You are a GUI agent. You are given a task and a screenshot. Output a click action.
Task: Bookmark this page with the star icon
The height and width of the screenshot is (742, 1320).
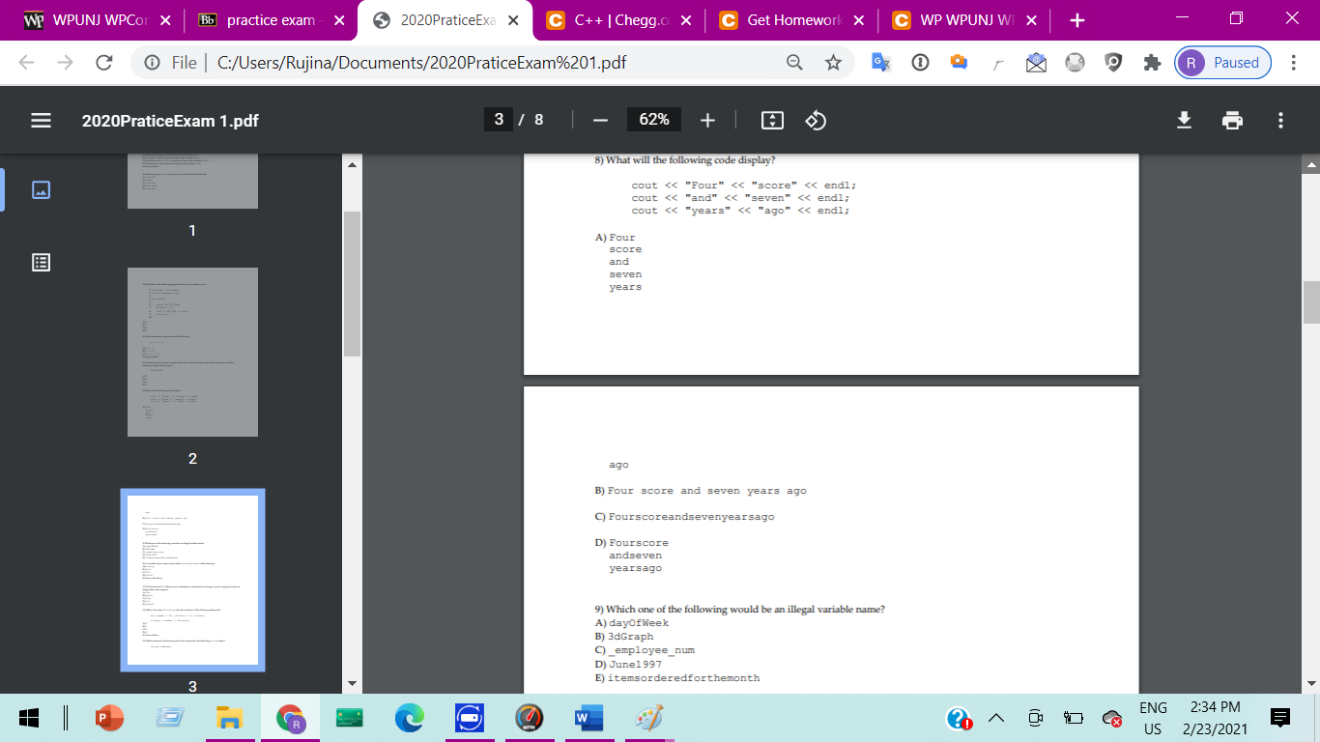coord(833,62)
